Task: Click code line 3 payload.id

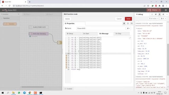Action: 86,41
